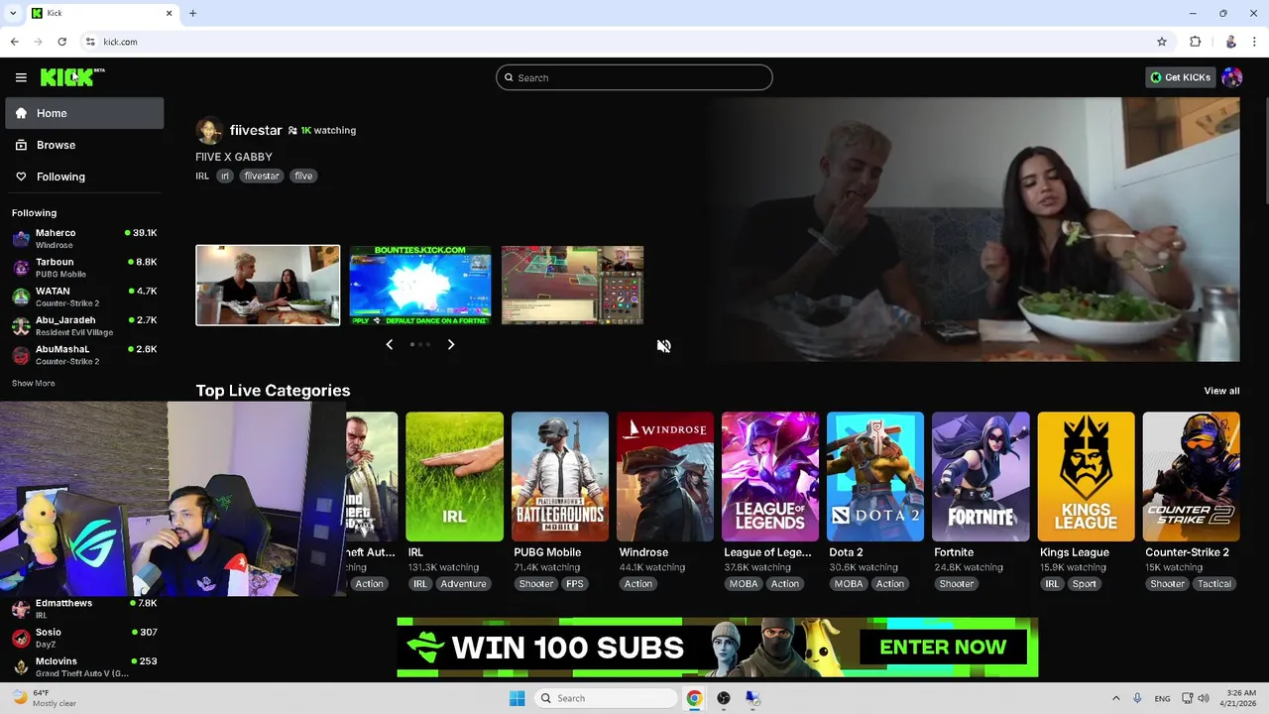
Task: Open Tarboun channel in Following list
Action: pos(84,268)
